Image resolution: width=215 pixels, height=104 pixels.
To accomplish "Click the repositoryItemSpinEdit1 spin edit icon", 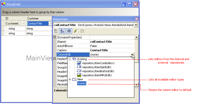I will 79,67.
